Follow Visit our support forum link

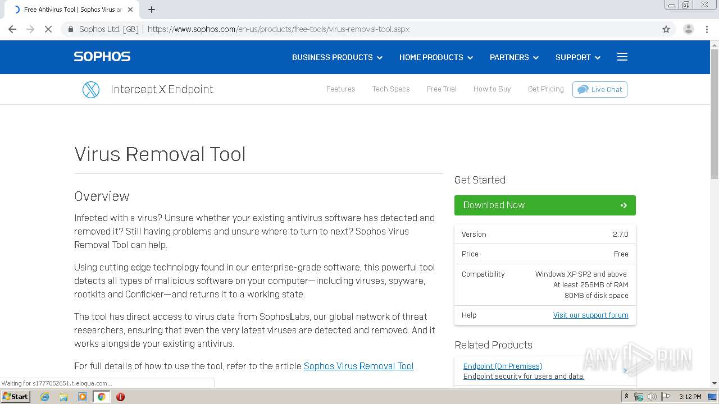(x=591, y=315)
